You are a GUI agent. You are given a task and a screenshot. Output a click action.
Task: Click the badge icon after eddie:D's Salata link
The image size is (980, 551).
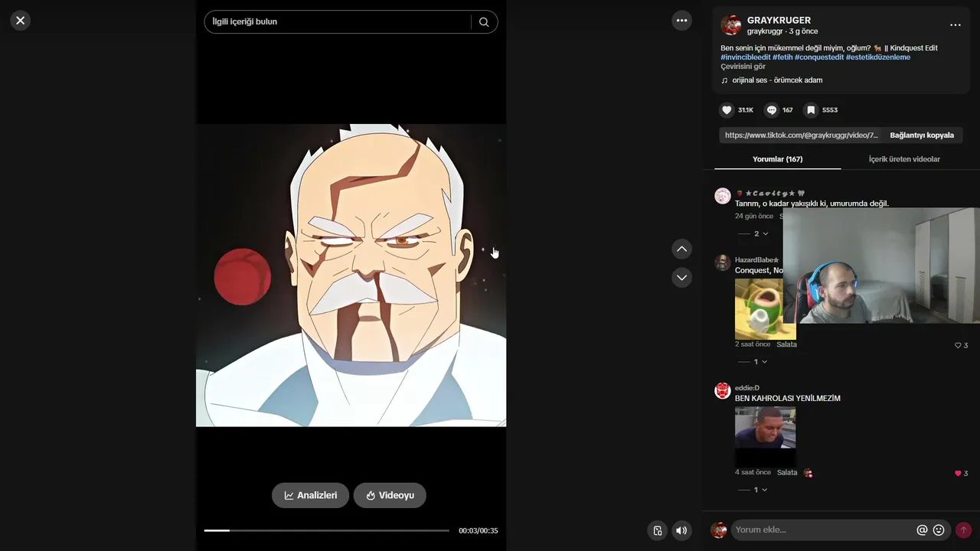tap(808, 473)
